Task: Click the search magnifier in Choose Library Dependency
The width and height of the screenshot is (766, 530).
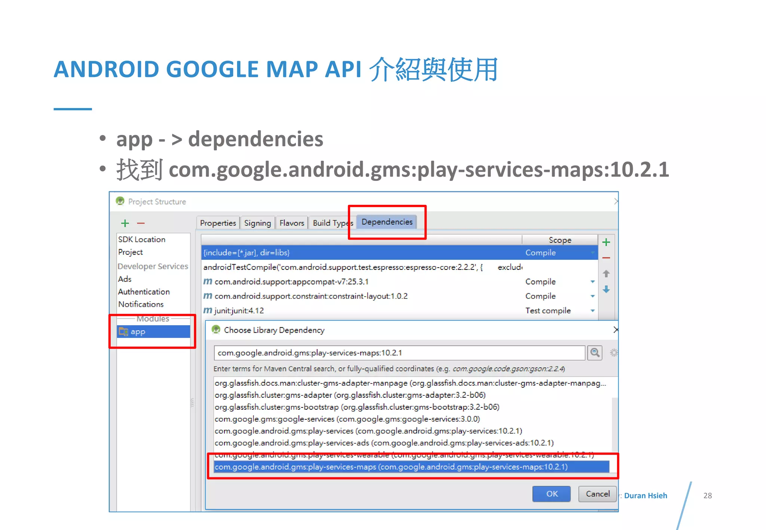Action: pyautogui.click(x=595, y=352)
